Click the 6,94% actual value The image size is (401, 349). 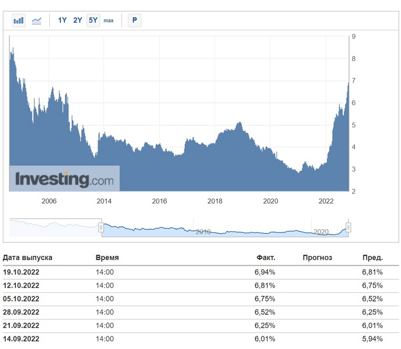(x=266, y=272)
